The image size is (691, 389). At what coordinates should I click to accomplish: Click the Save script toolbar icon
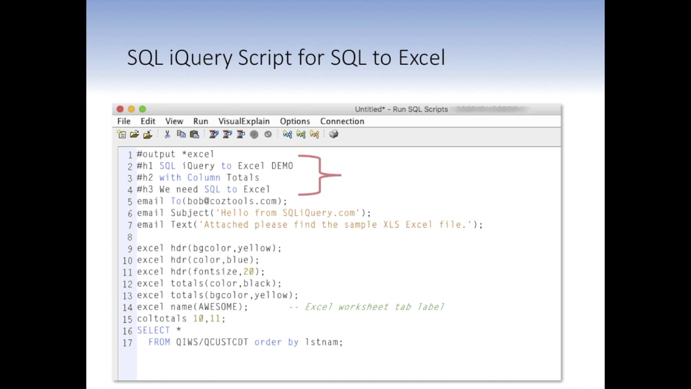click(x=147, y=135)
